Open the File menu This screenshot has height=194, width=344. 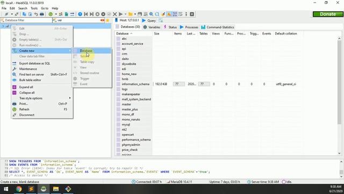4,9
